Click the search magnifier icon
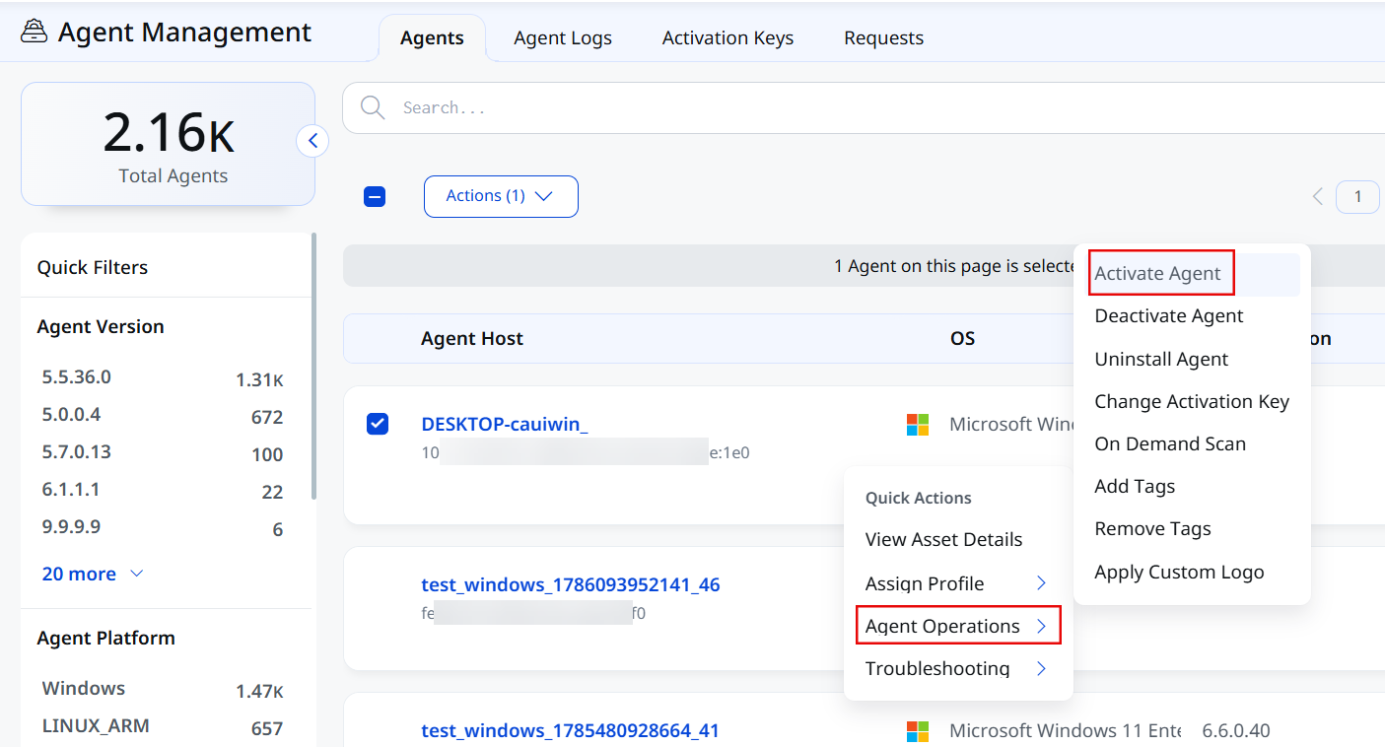Image resolution: width=1385 pixels, height=747 pixels. pyautogui.click(x=373, y=107)
